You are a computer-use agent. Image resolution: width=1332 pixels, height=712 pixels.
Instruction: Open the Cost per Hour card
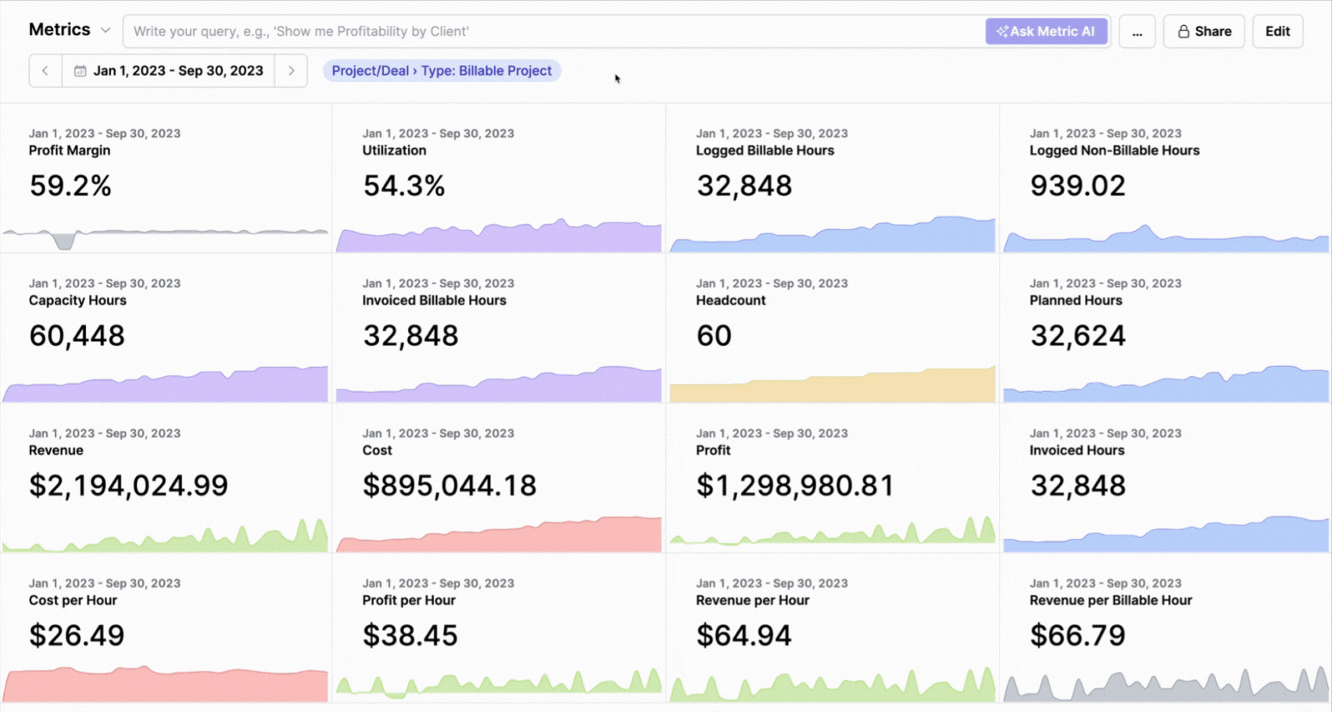166,625
